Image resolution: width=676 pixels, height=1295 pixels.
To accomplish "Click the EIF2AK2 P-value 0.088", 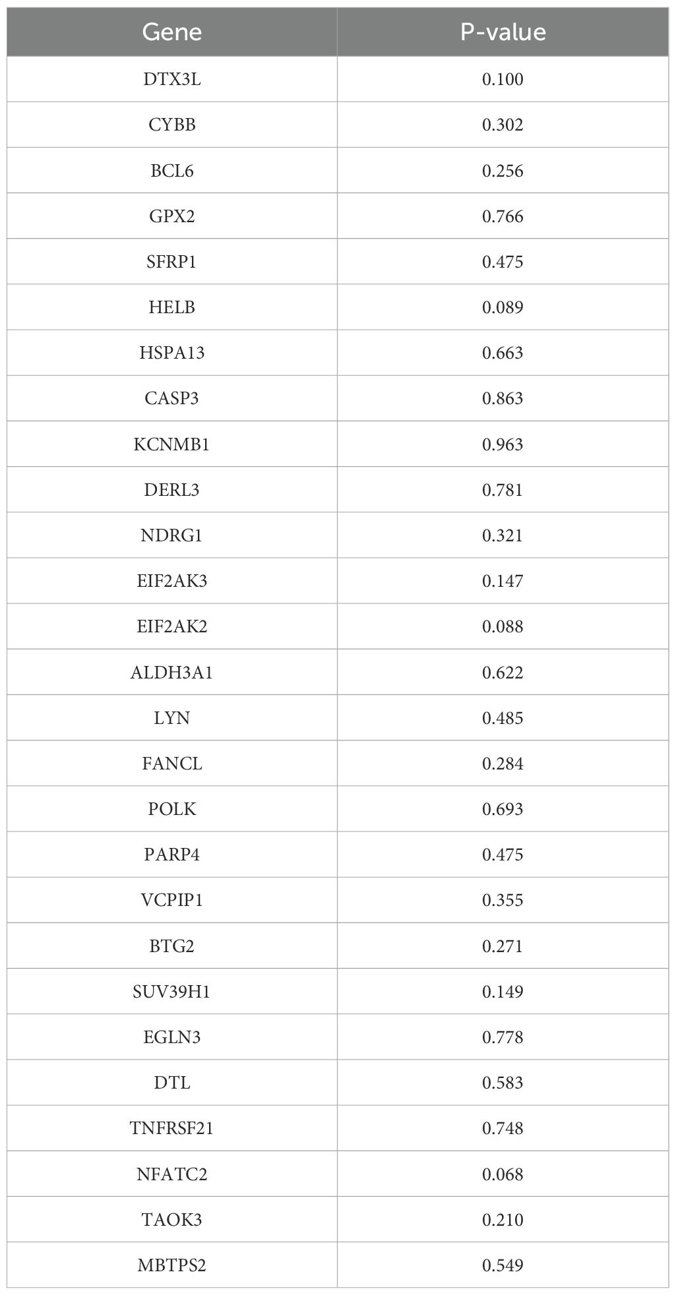I will 503,626.
